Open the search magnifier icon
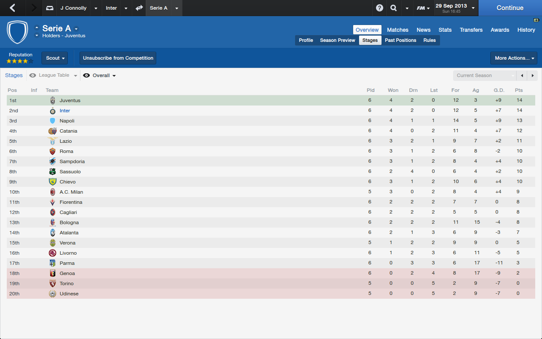Image resolution: width=542 pixels, height=339 pixels. (393, 8)
